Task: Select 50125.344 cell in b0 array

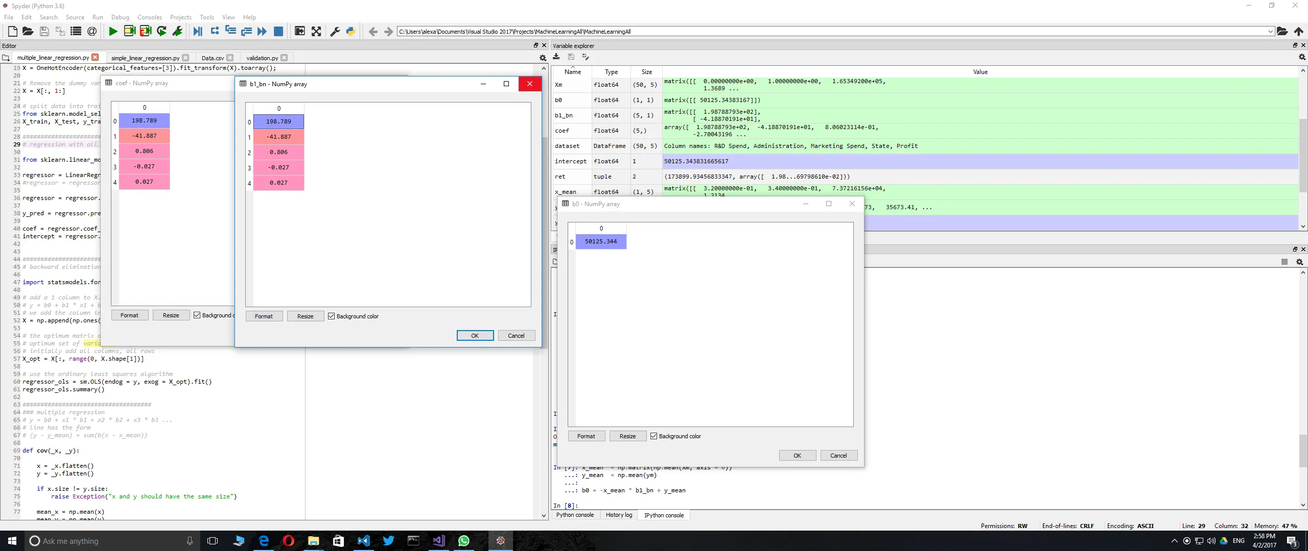Action: (601, 241)
